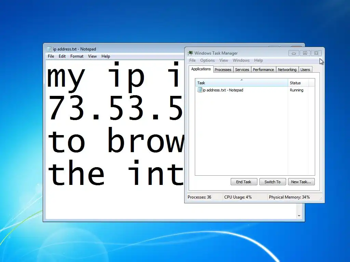Switch to the Services tab

pos(242,70)
